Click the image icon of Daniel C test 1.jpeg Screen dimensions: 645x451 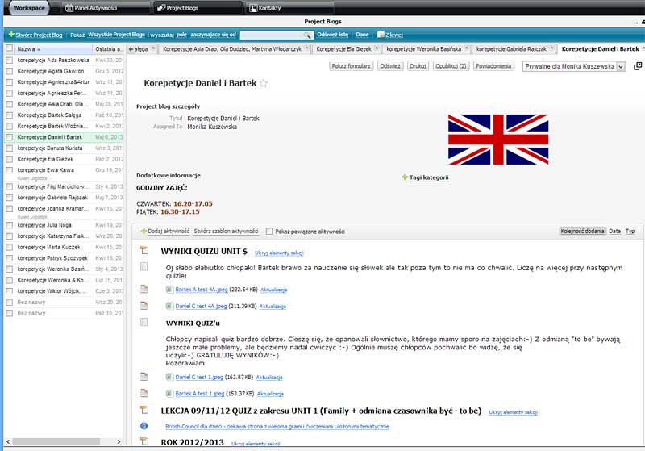pos(169,377)
